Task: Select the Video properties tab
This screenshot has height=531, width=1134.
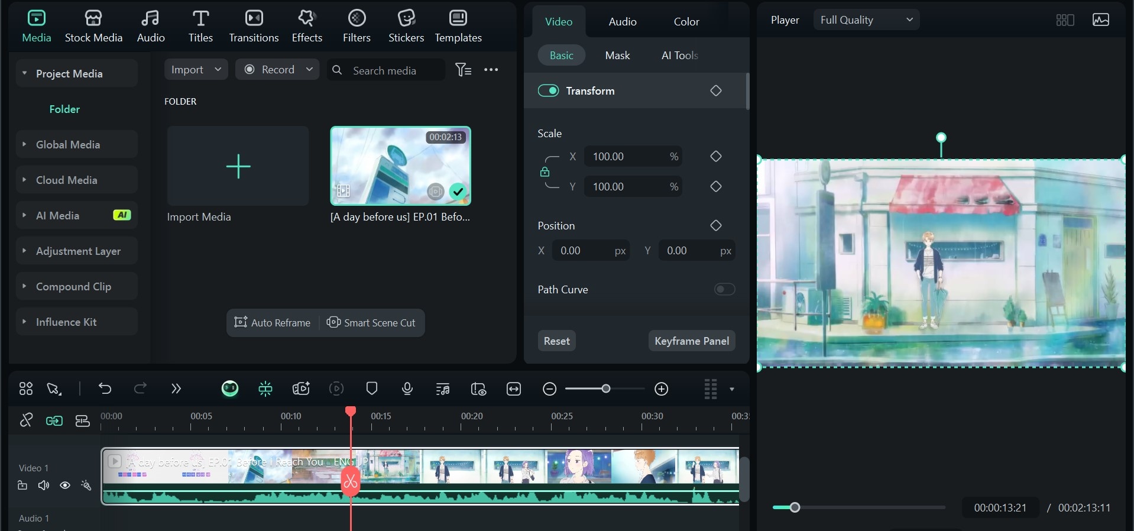Action: click(558, 22)
